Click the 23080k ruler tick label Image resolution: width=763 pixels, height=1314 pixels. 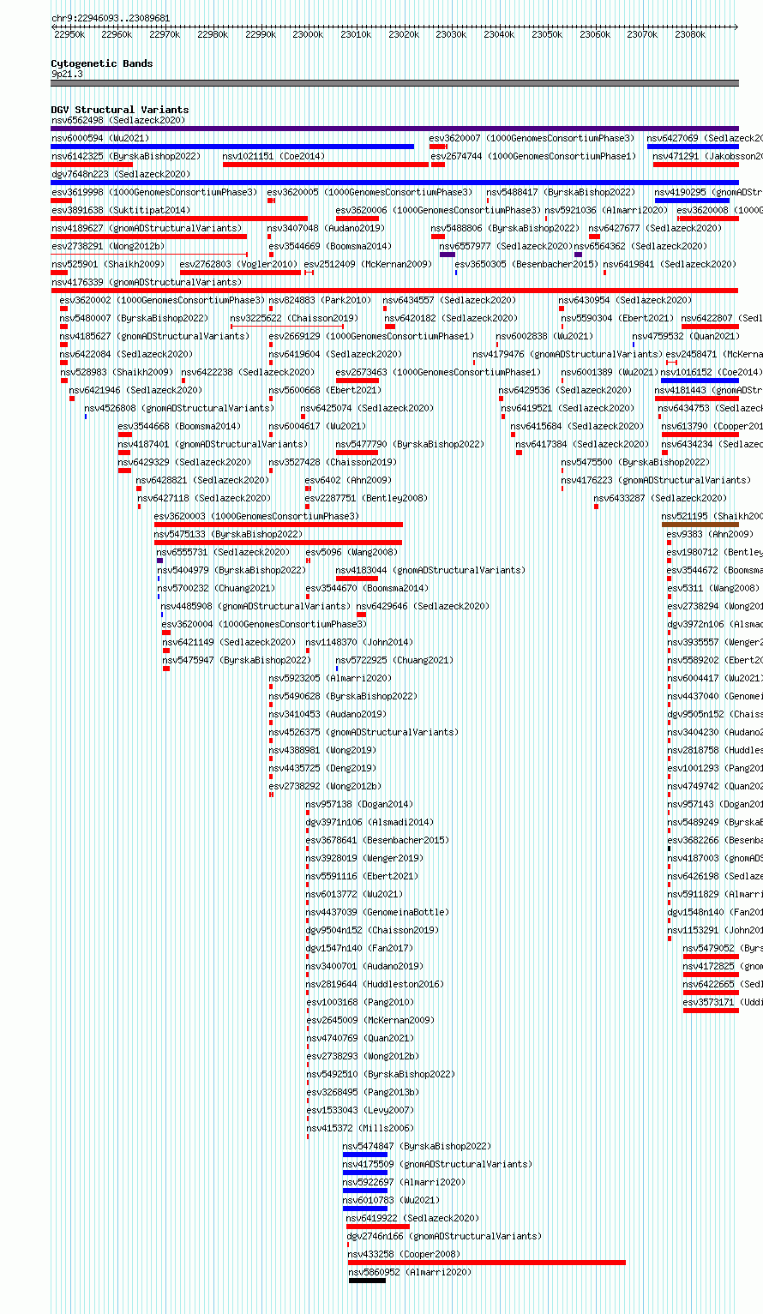(x=690, y=34)
